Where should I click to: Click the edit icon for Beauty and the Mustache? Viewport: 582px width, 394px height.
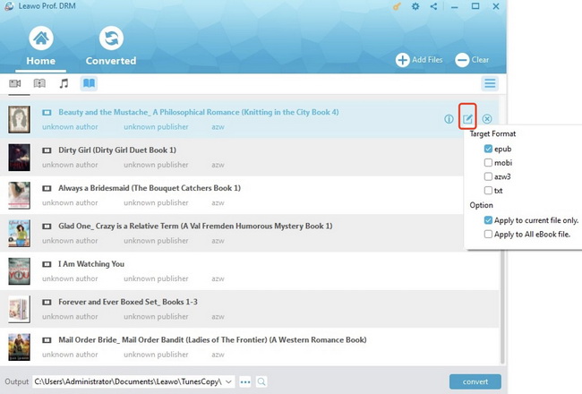(x=467, y=119)
